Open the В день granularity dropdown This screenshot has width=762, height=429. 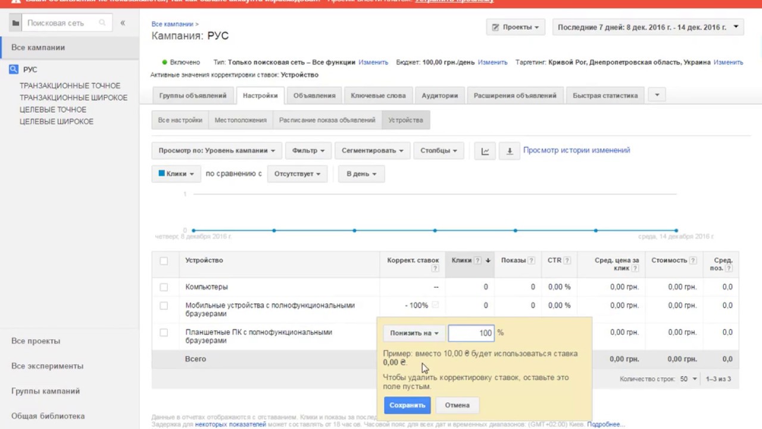361,174
